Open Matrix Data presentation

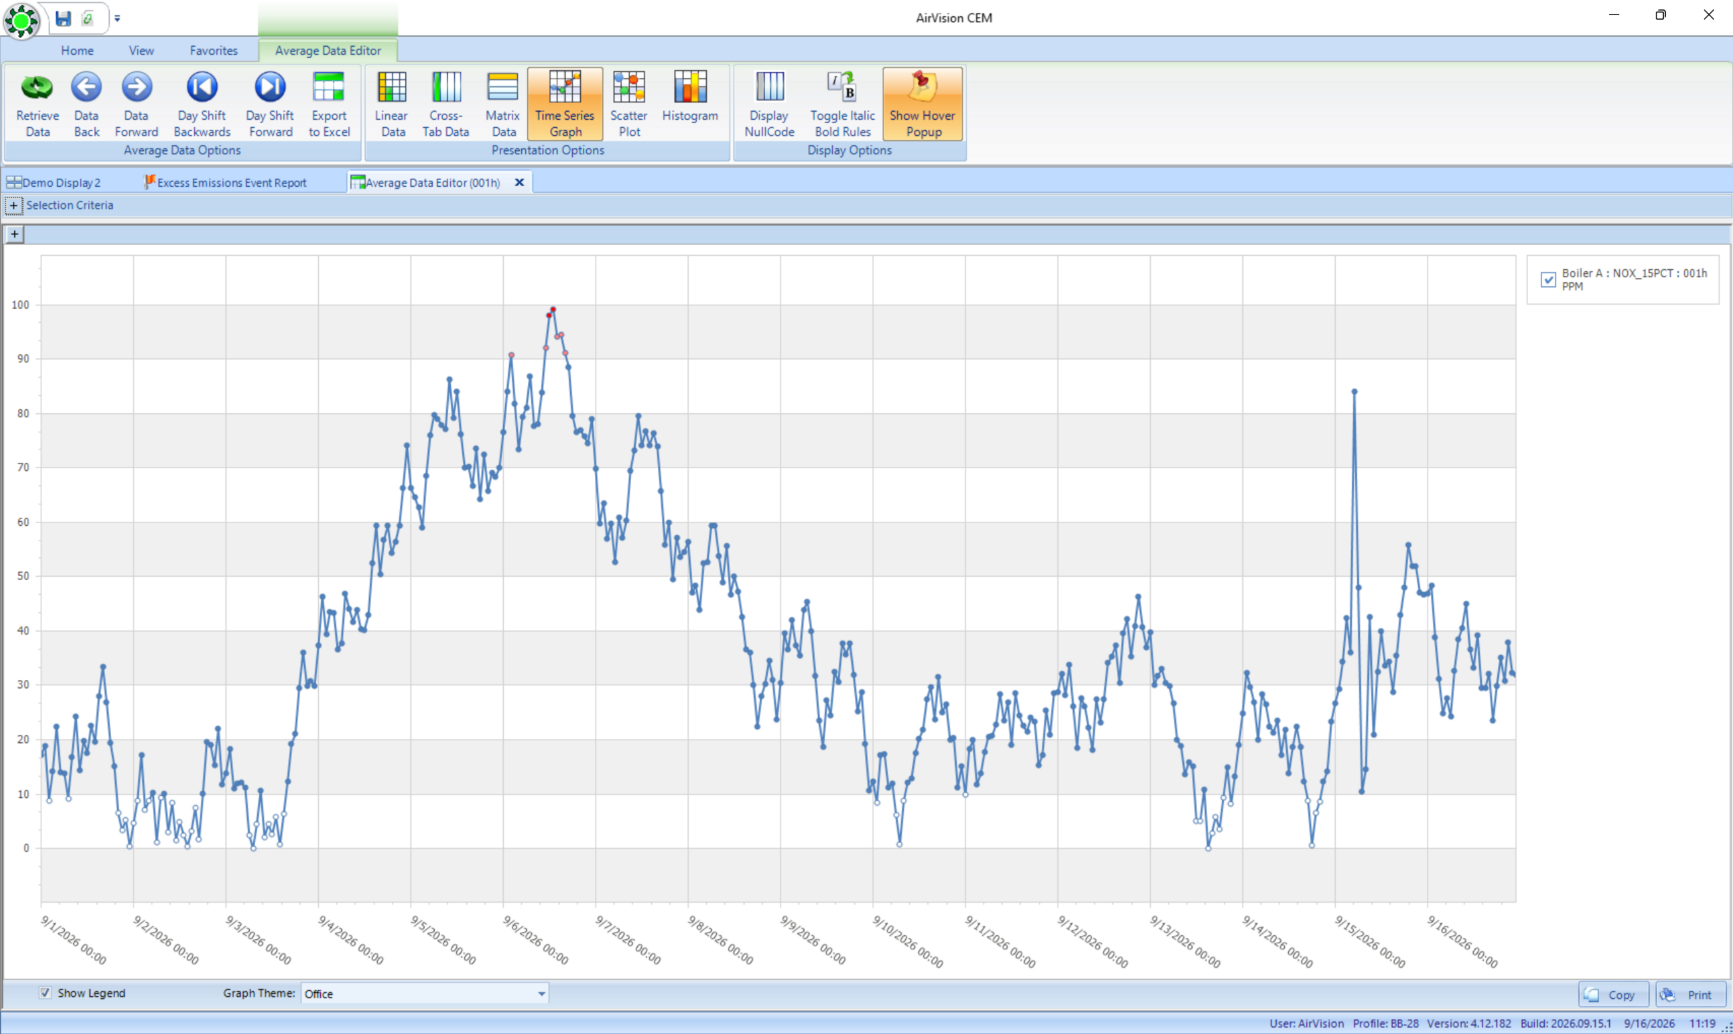coord(502,103)
